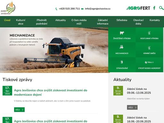Click the 9. červen 2025 date badge
This screenshot has height=123, width=164.
point(118,91)
